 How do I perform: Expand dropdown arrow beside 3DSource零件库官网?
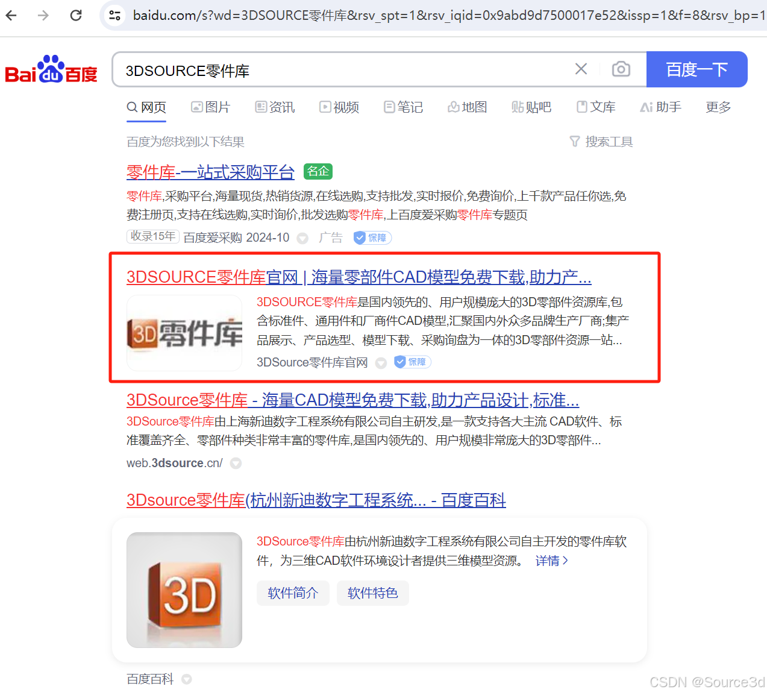coord(381,363)
